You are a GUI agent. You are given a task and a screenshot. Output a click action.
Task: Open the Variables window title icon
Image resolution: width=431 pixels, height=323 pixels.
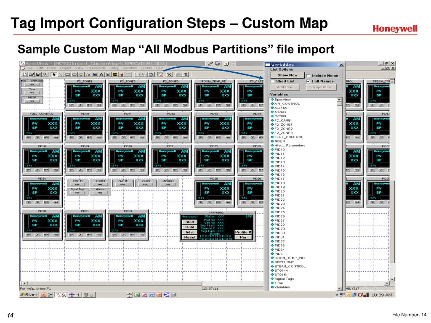[x=268, y=65]
